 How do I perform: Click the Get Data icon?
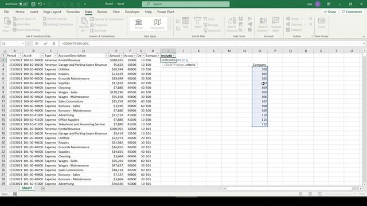tap(7, 21)
